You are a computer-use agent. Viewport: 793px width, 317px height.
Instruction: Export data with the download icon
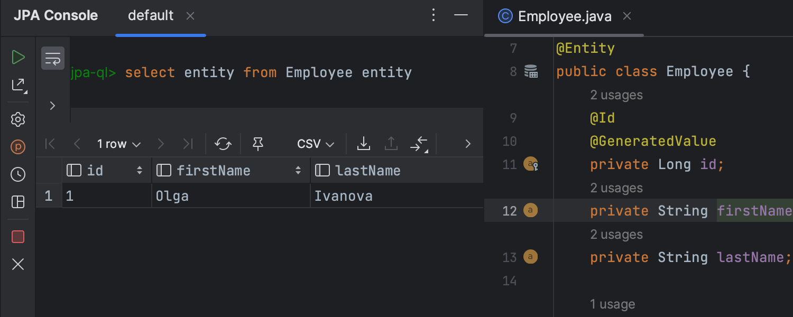pos(364,144)
